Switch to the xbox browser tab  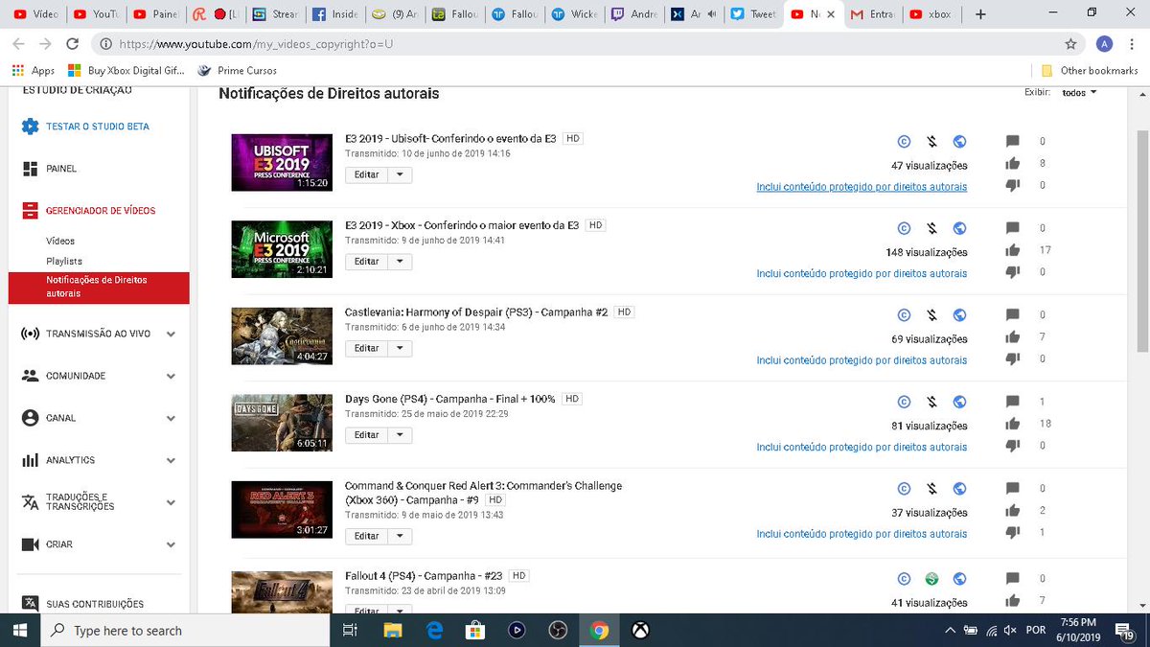pos(931,14)
